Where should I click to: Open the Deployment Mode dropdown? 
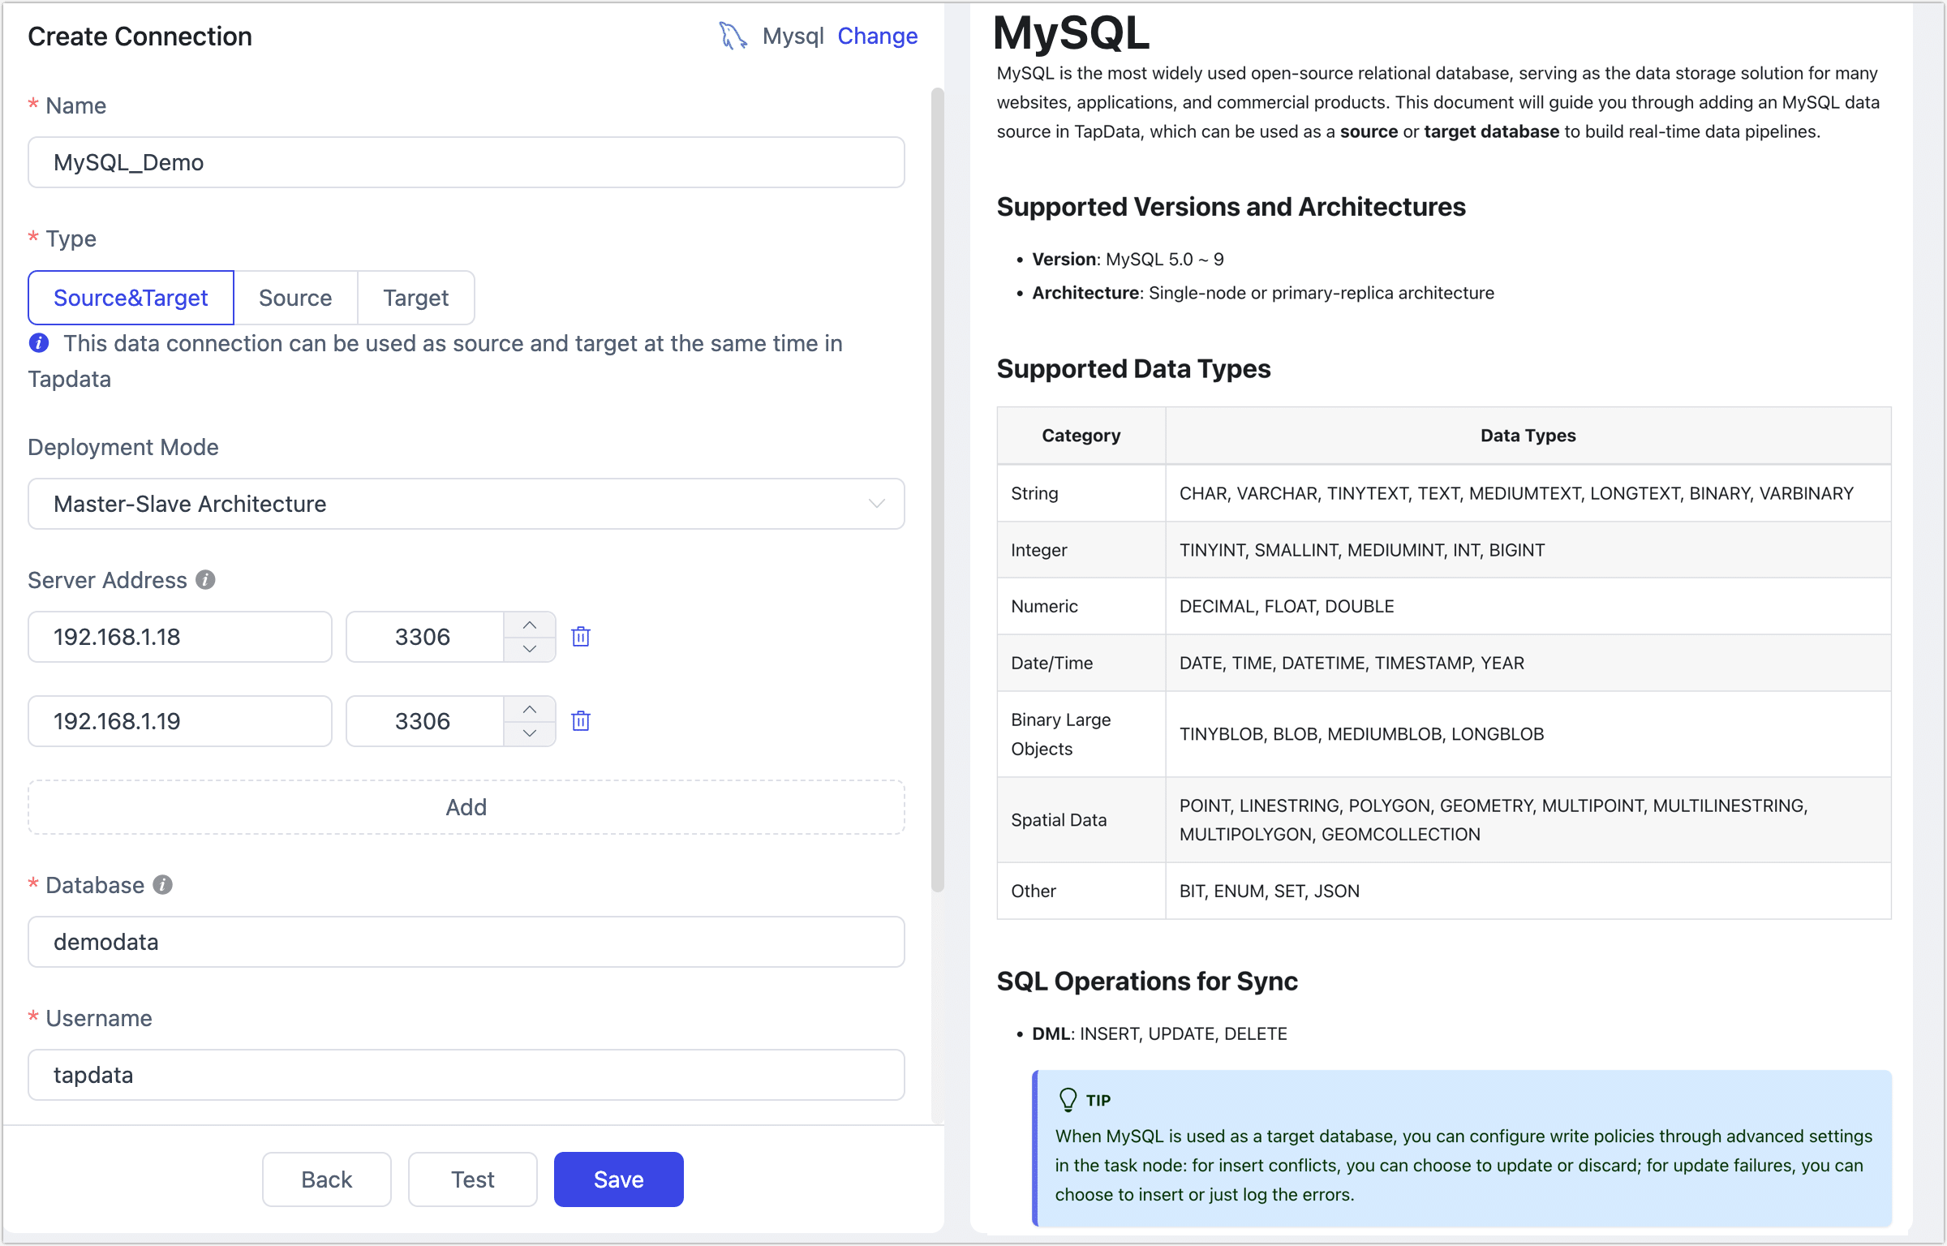point(466,504)
